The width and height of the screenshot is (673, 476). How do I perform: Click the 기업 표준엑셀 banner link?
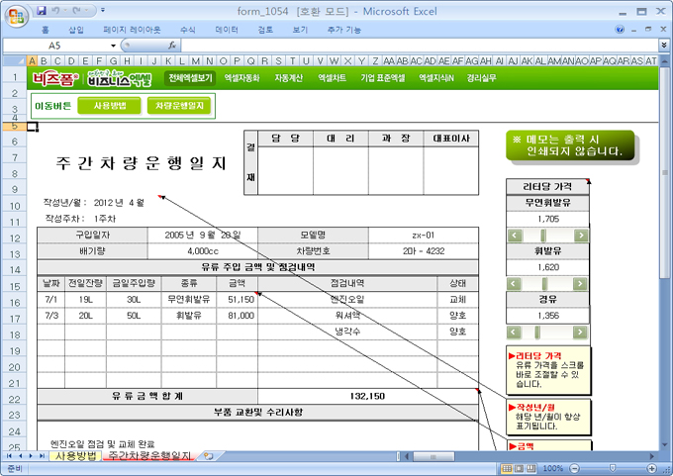click(382, 78)
